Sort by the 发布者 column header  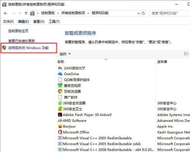pos(162,62)
